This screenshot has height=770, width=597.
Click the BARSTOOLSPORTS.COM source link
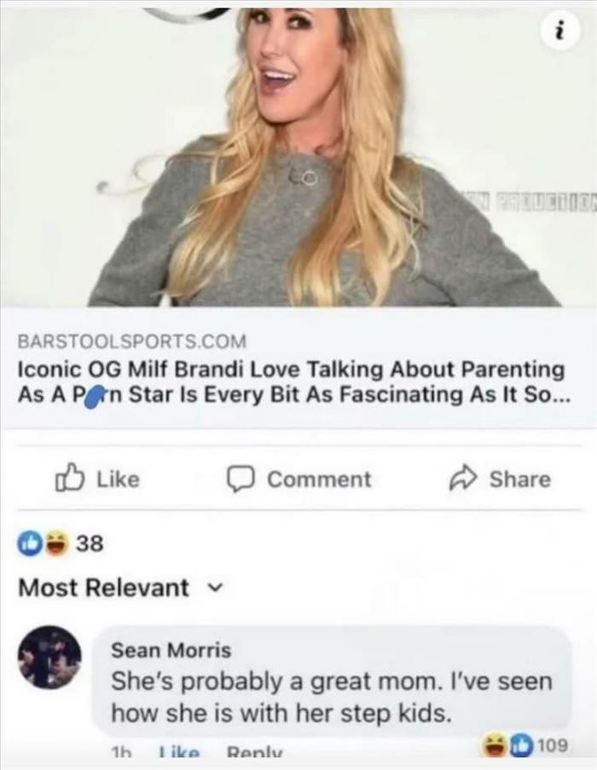coord(132,341)
